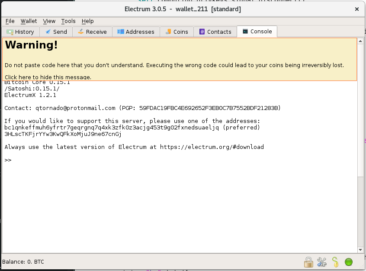
Task: Click the console scrollbar up arrow
Action: 360,41
